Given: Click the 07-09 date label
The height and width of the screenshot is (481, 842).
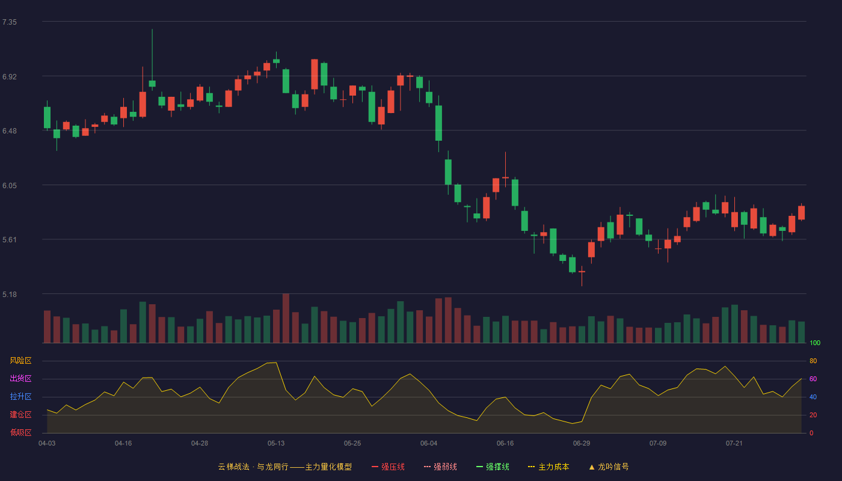Looking at the screenshot, I should click(x=658, y=443).
